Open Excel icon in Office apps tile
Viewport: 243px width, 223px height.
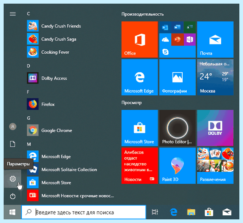point(190,27)
